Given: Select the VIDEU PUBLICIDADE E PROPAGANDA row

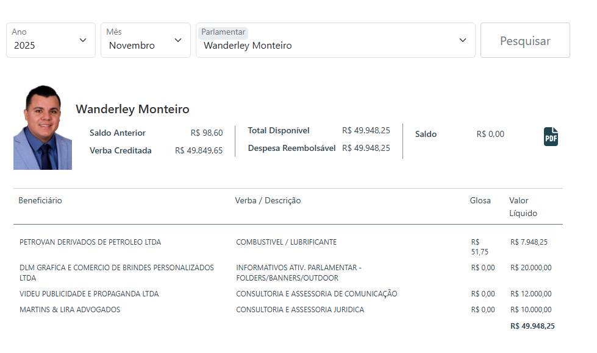Looking at the screenshot, I should (x=89, y=294).
